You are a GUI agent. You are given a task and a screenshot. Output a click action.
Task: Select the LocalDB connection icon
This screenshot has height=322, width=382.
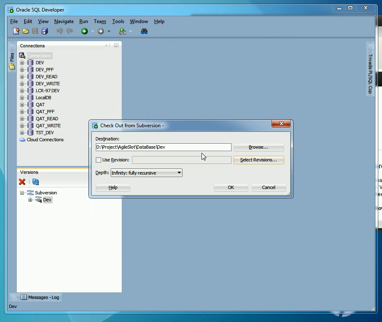tap(30, 98)
